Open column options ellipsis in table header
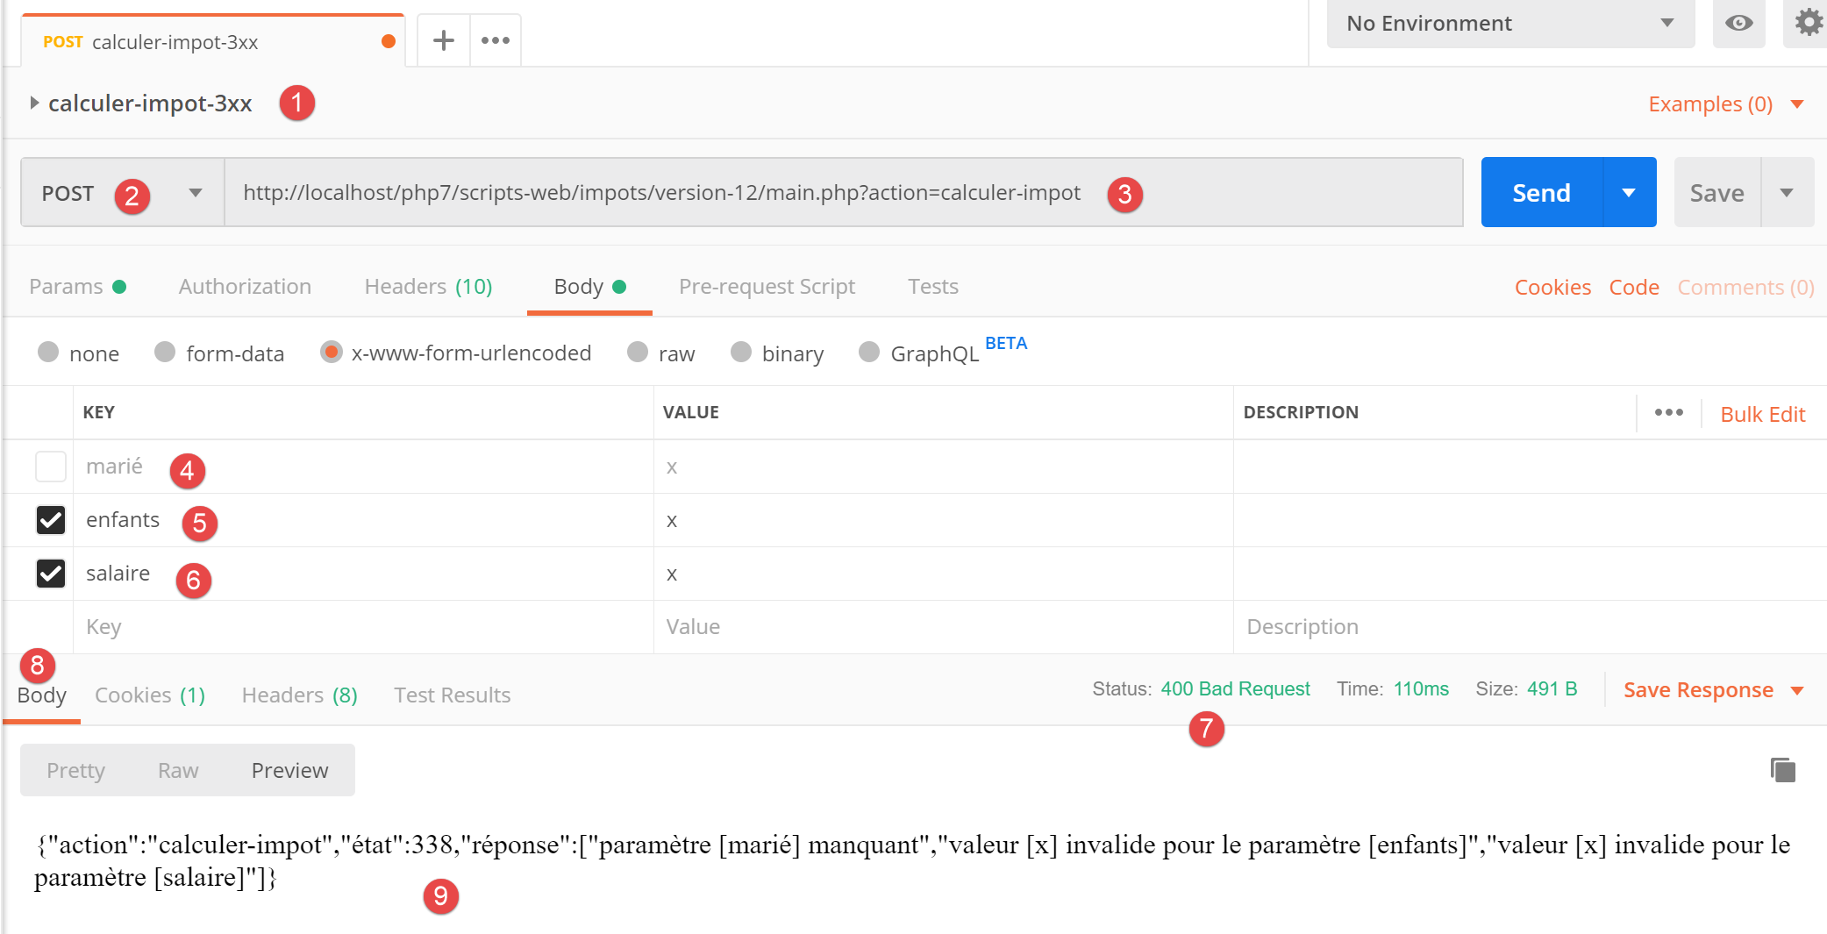This screenshot has height=934, width=1827. coord(1668,412)
